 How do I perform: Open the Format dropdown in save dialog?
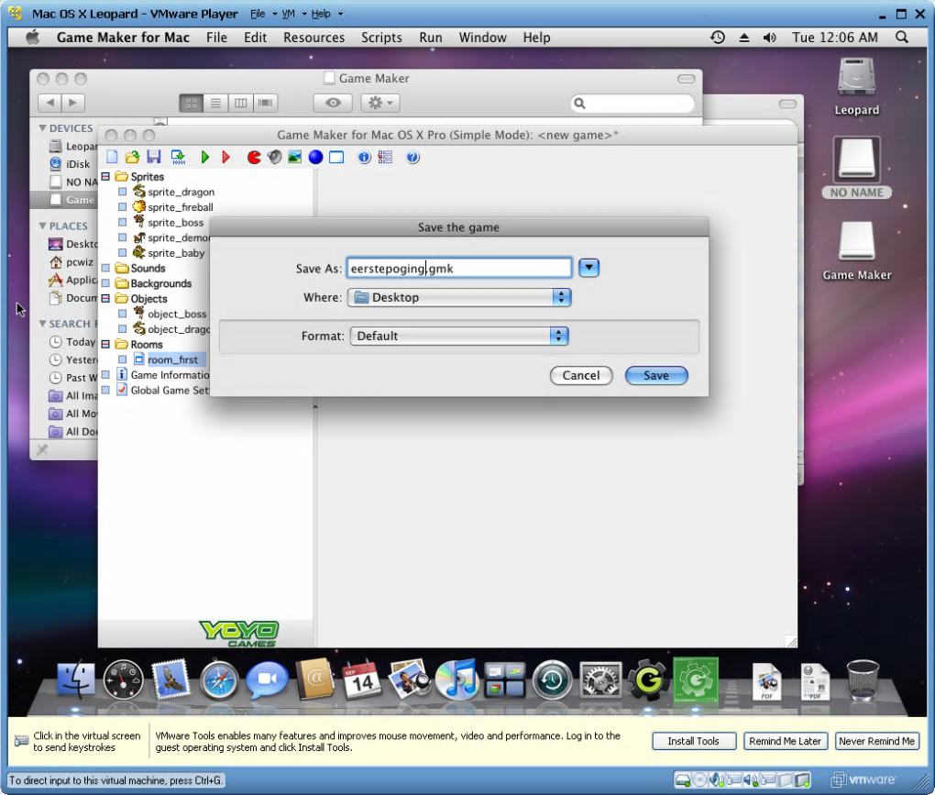coord(459,336)
